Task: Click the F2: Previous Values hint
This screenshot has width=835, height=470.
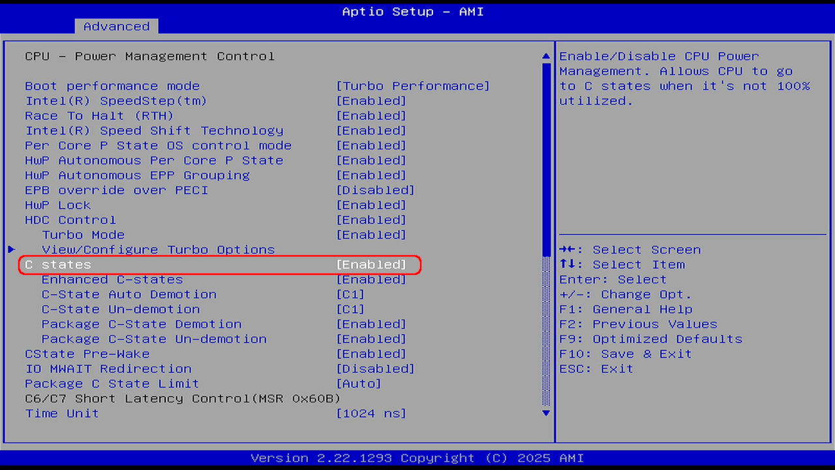Action: tap(638, 324)
